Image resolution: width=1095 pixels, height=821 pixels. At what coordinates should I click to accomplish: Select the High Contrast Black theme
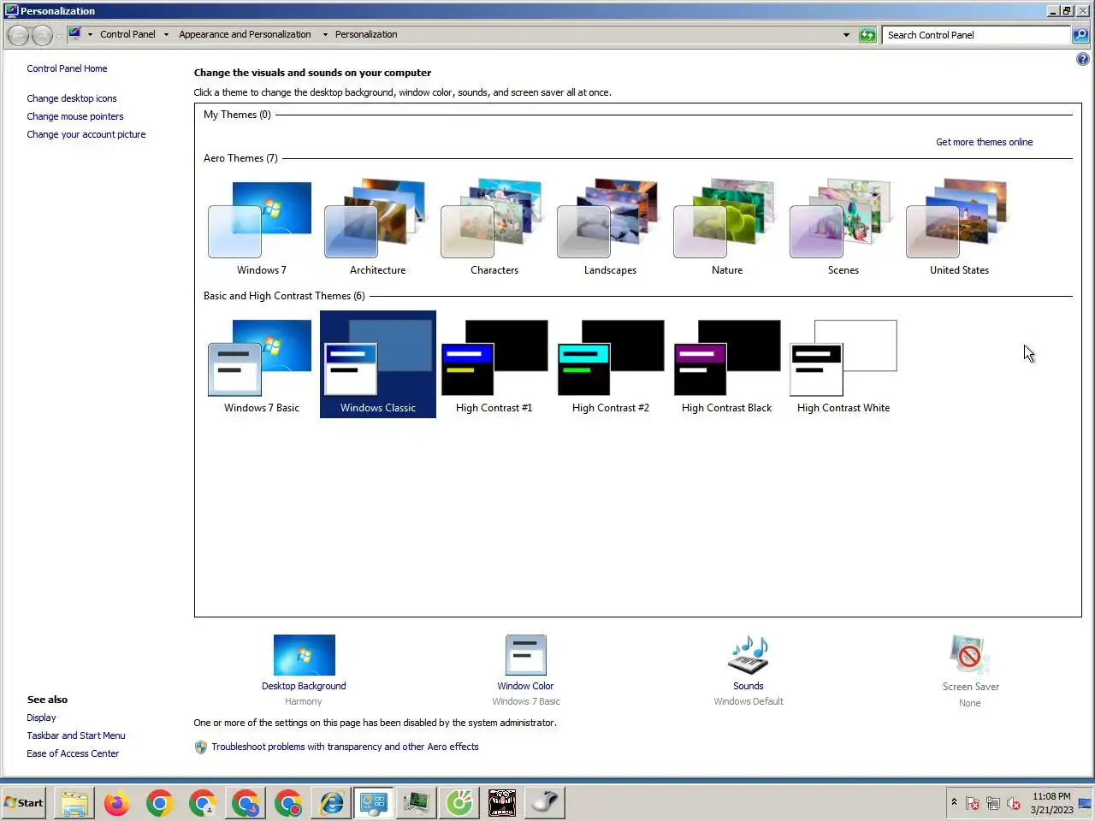[726, 365]
